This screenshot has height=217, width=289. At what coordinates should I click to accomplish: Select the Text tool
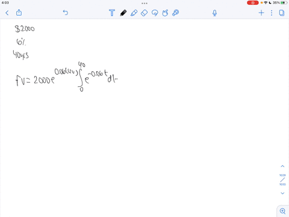tap(112, 13)
